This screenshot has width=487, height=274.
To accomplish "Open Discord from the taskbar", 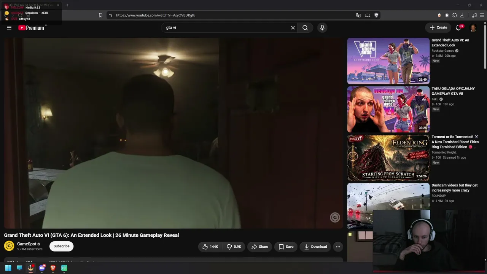I will (42, 268).
